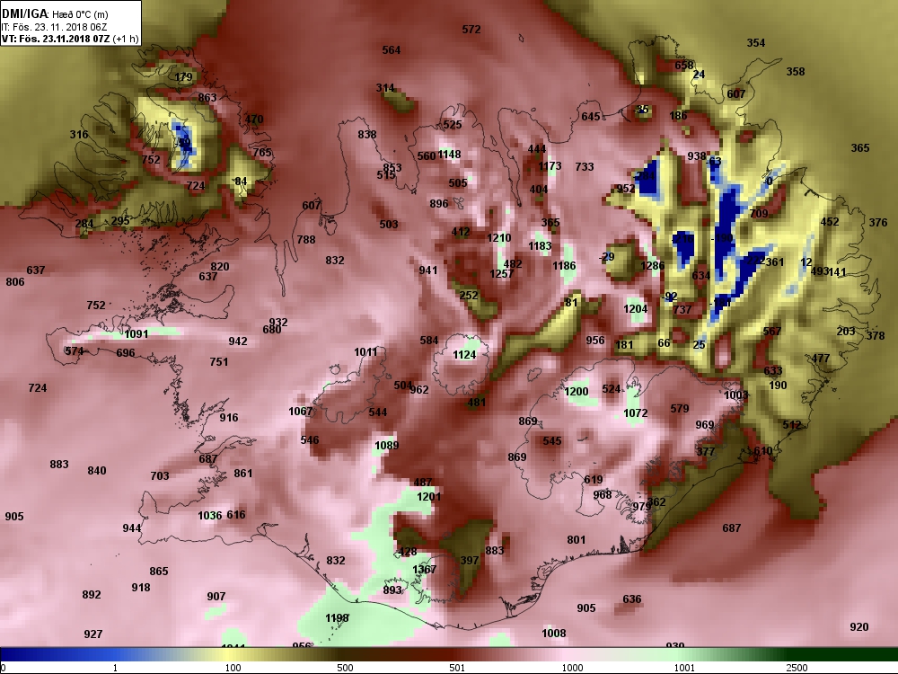Click the value 1067 on the map

pos(301,411)
